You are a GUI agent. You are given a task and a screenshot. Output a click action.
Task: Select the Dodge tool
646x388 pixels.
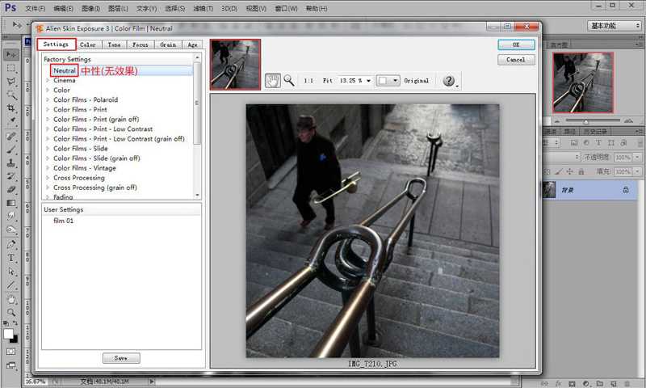(x=11, y=230)
